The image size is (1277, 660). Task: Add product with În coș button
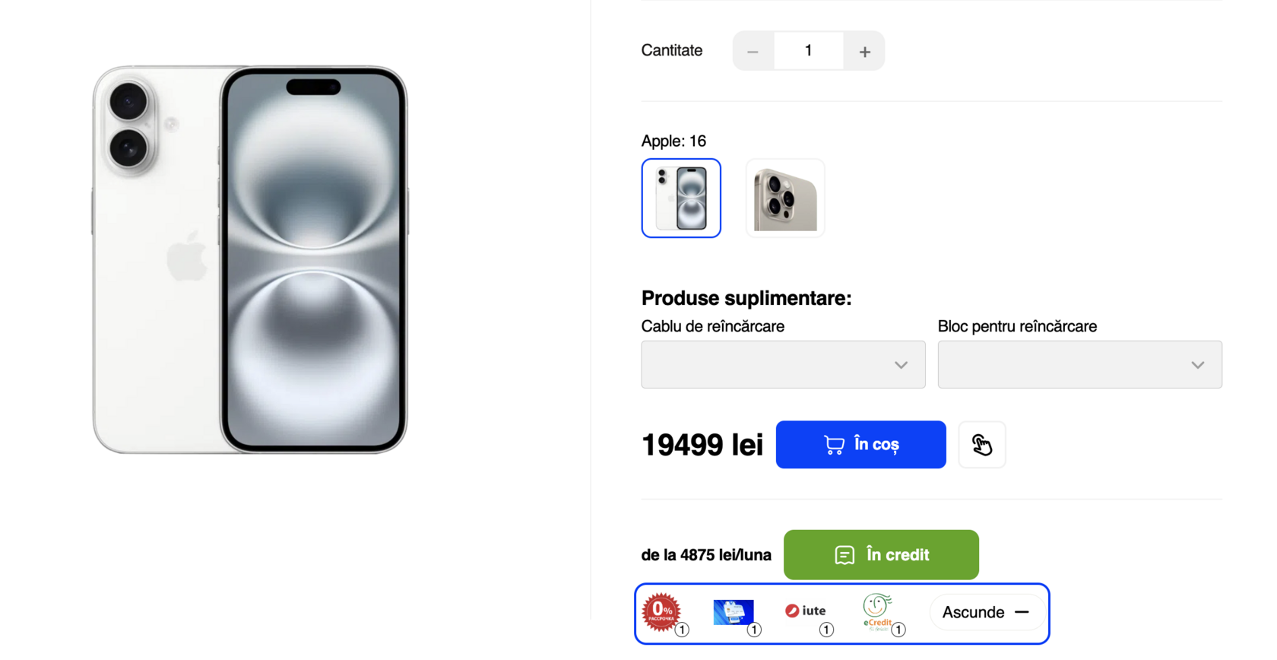pos(860,445)
